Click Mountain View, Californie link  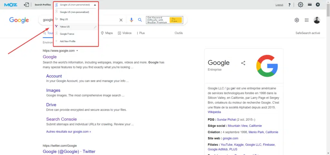pos(245,126)
